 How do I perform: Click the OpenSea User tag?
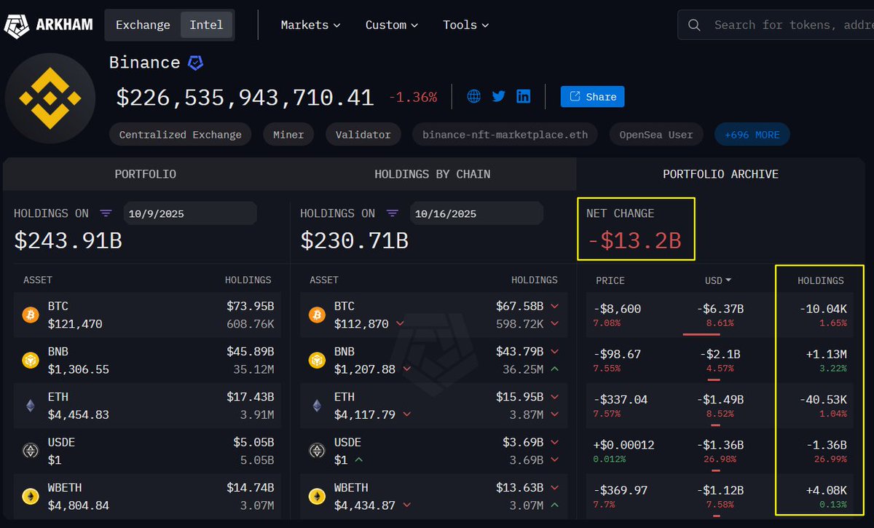pyautogui.click(x=656, y=135)
